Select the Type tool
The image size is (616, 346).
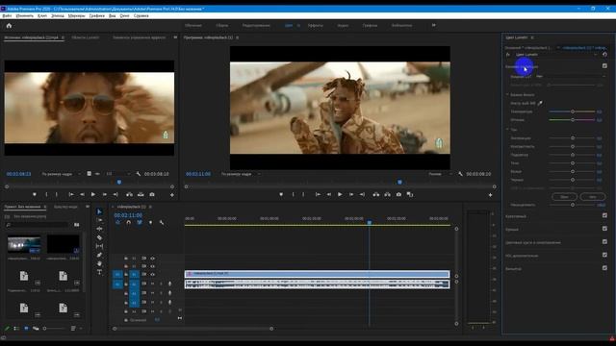99,272
